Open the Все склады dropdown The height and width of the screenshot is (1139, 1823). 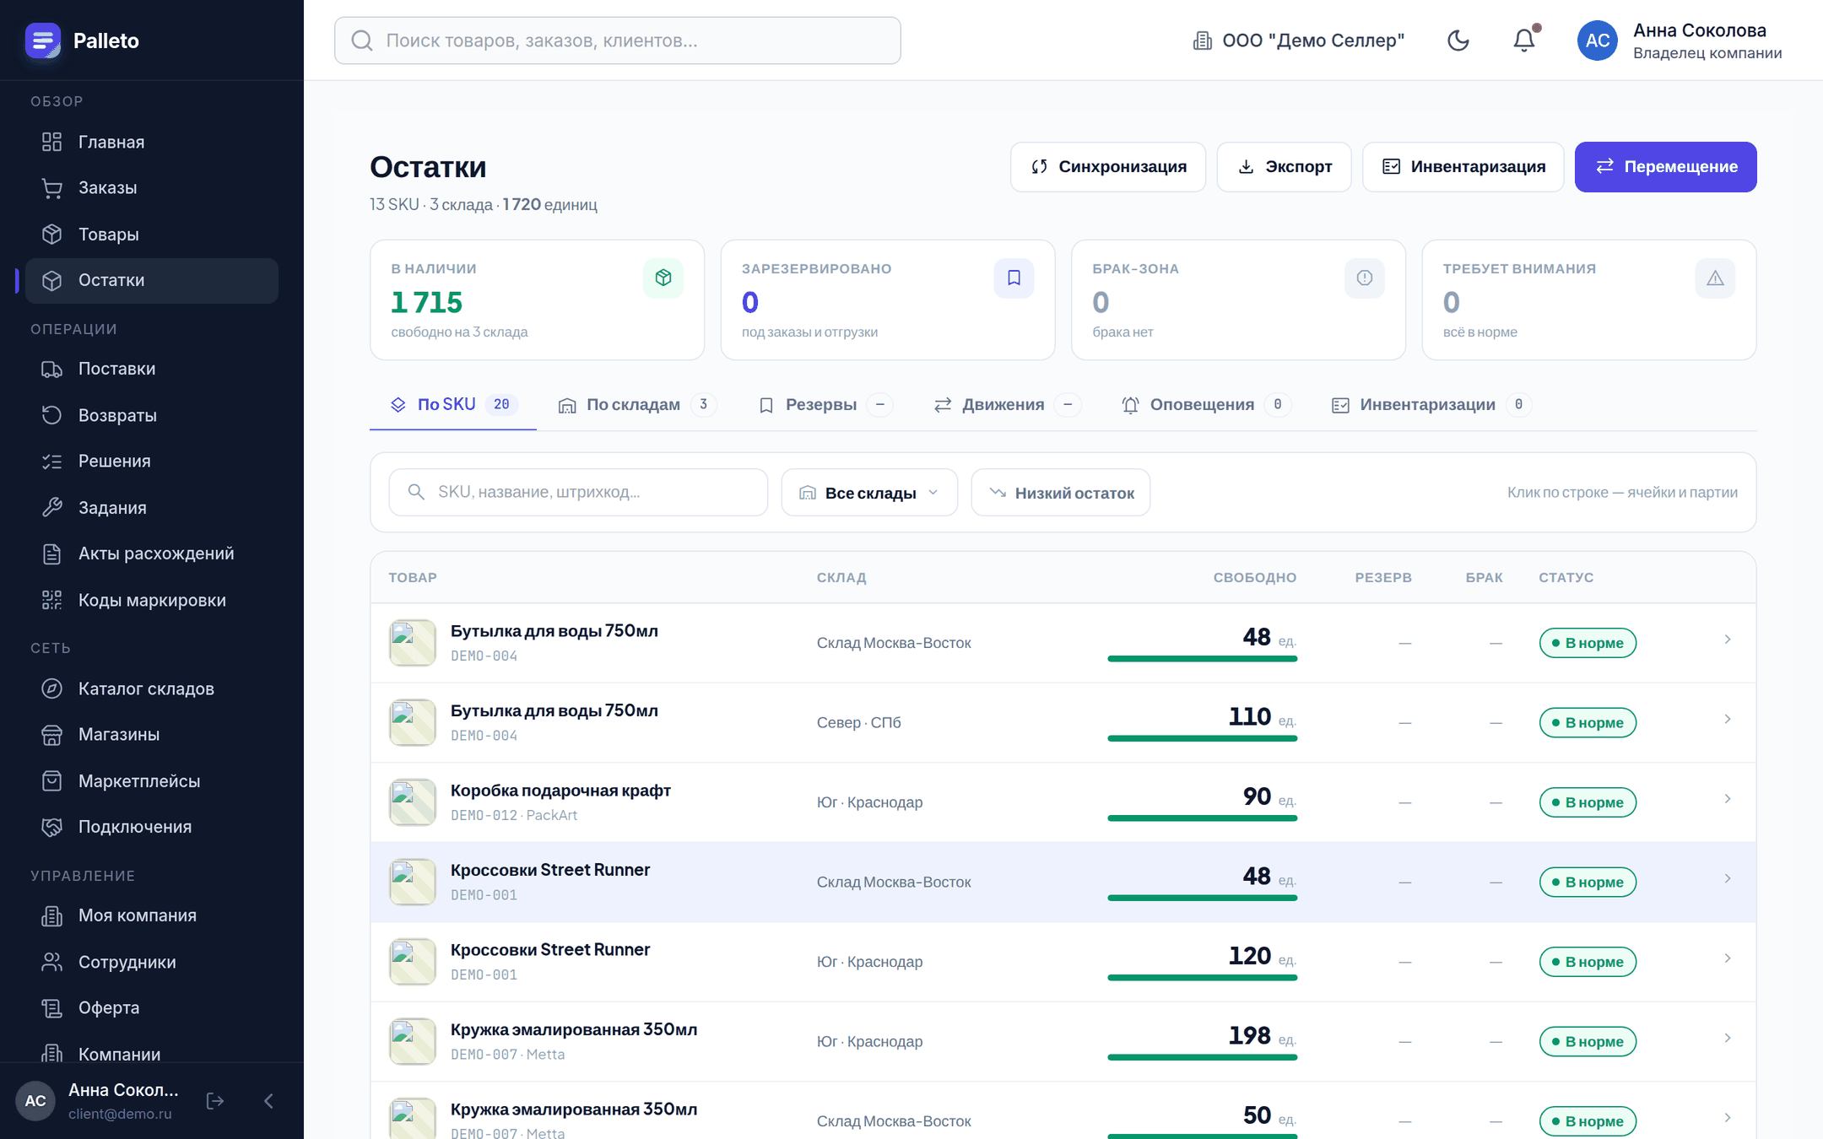tap(869, 492)
